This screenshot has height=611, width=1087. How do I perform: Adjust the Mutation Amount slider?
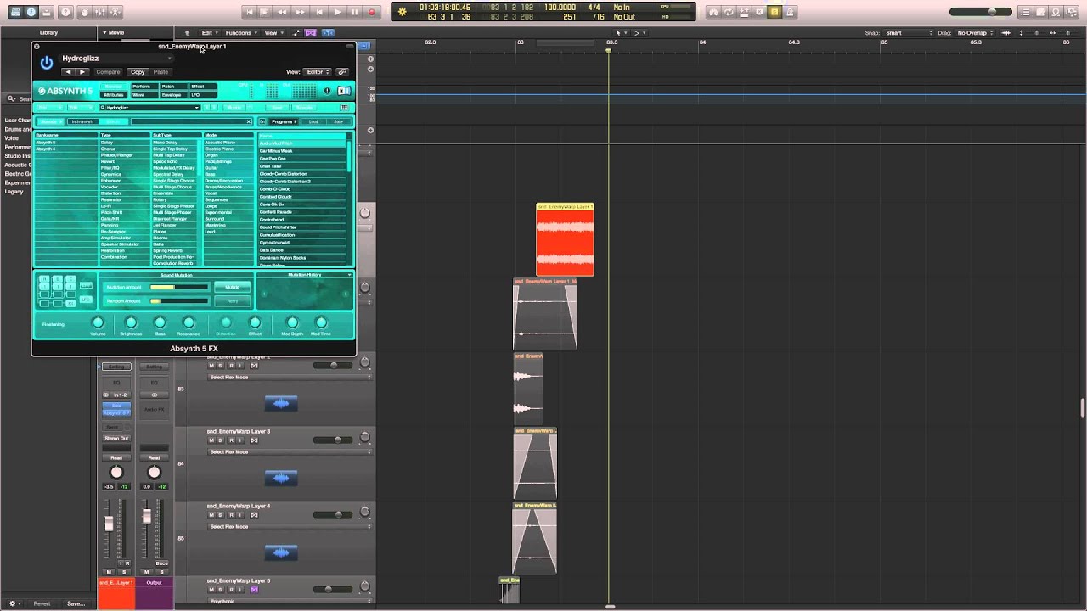[x=178, y=287]
